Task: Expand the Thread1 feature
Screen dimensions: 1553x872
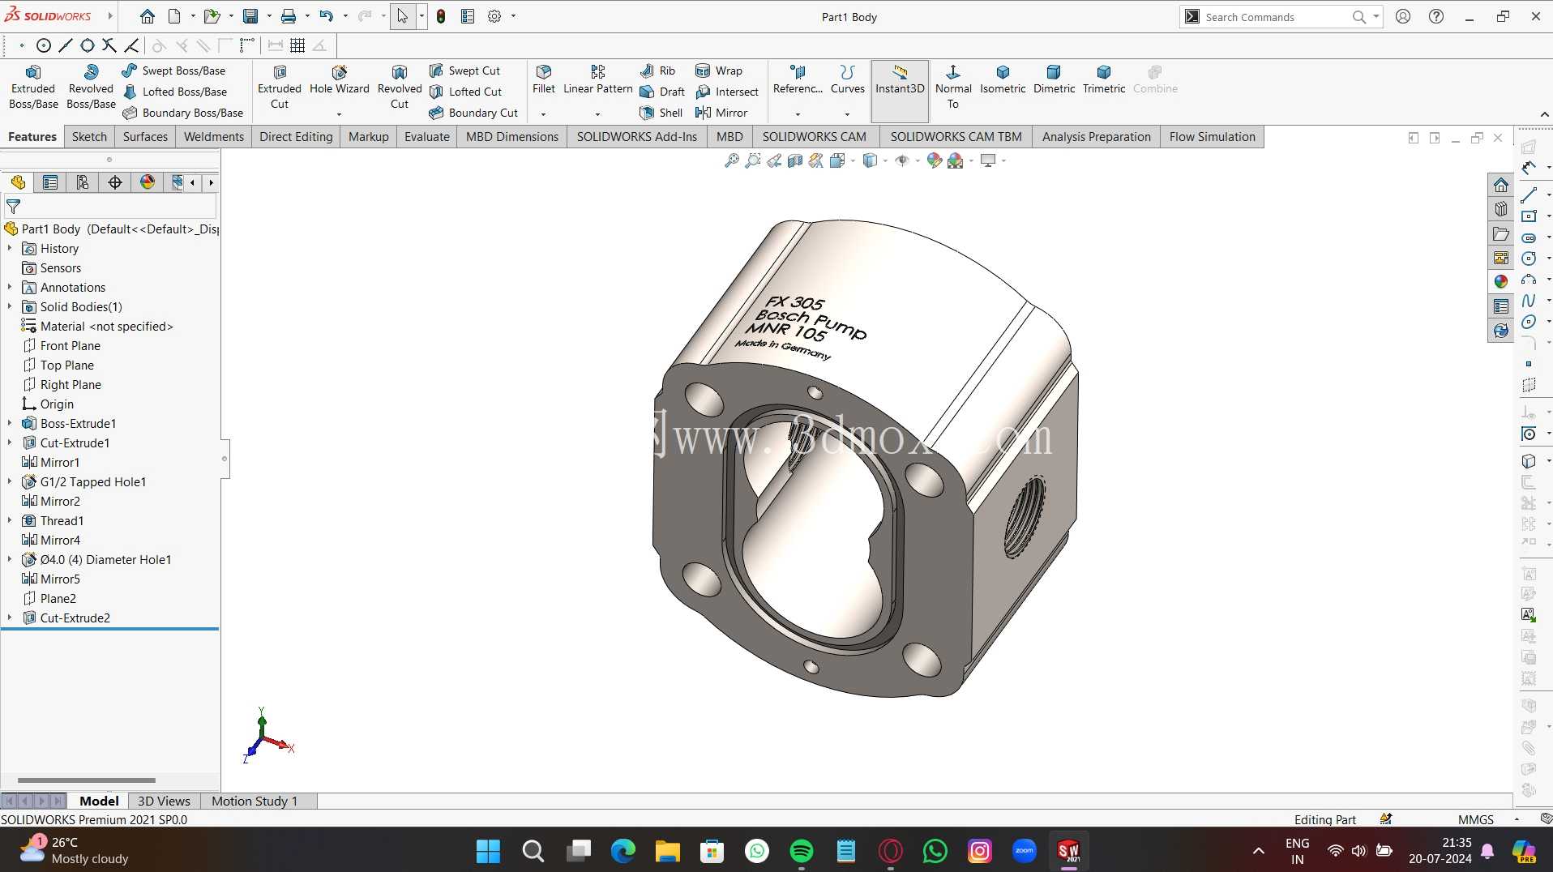Action: 10,520
